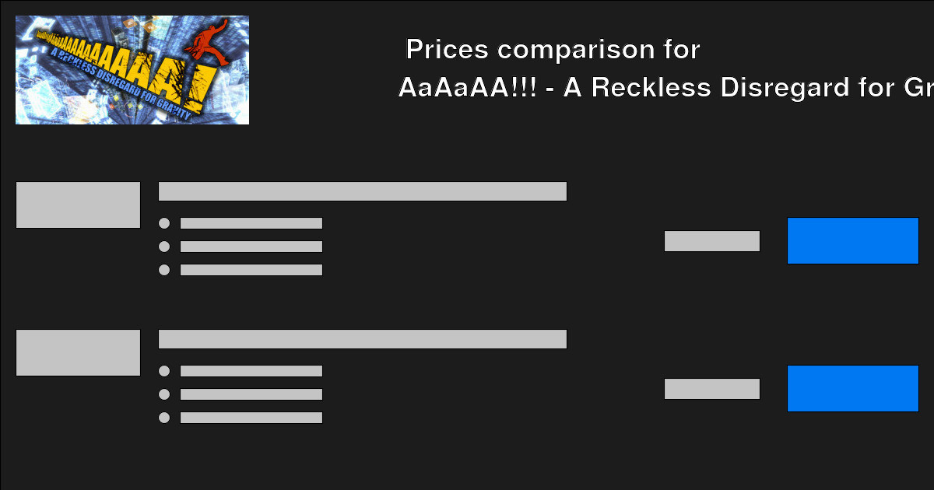Click the title bar of the second offer

pos(363,338)
